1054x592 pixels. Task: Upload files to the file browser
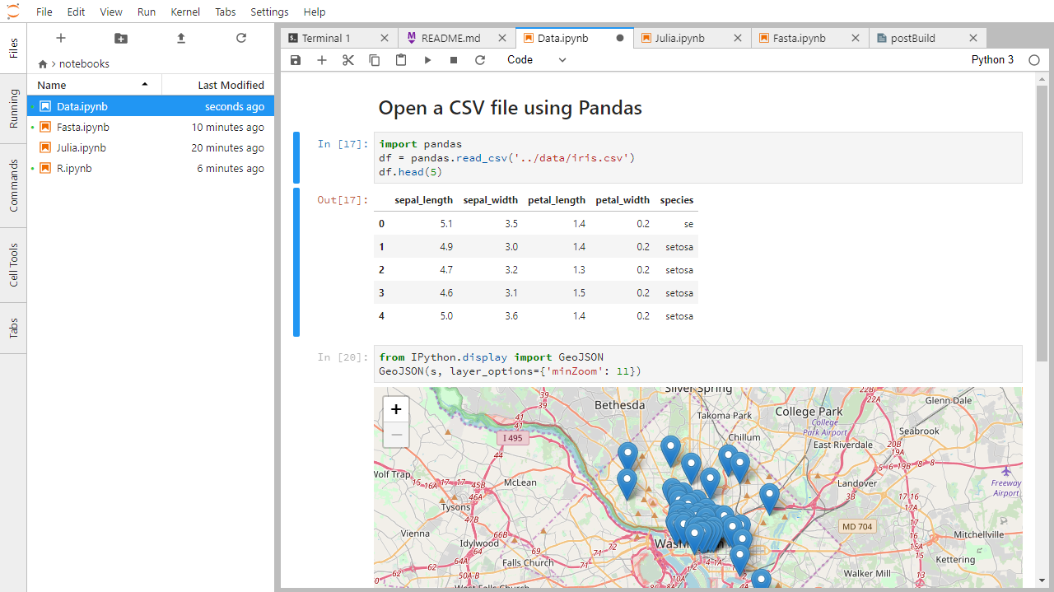tap(182, 38)
